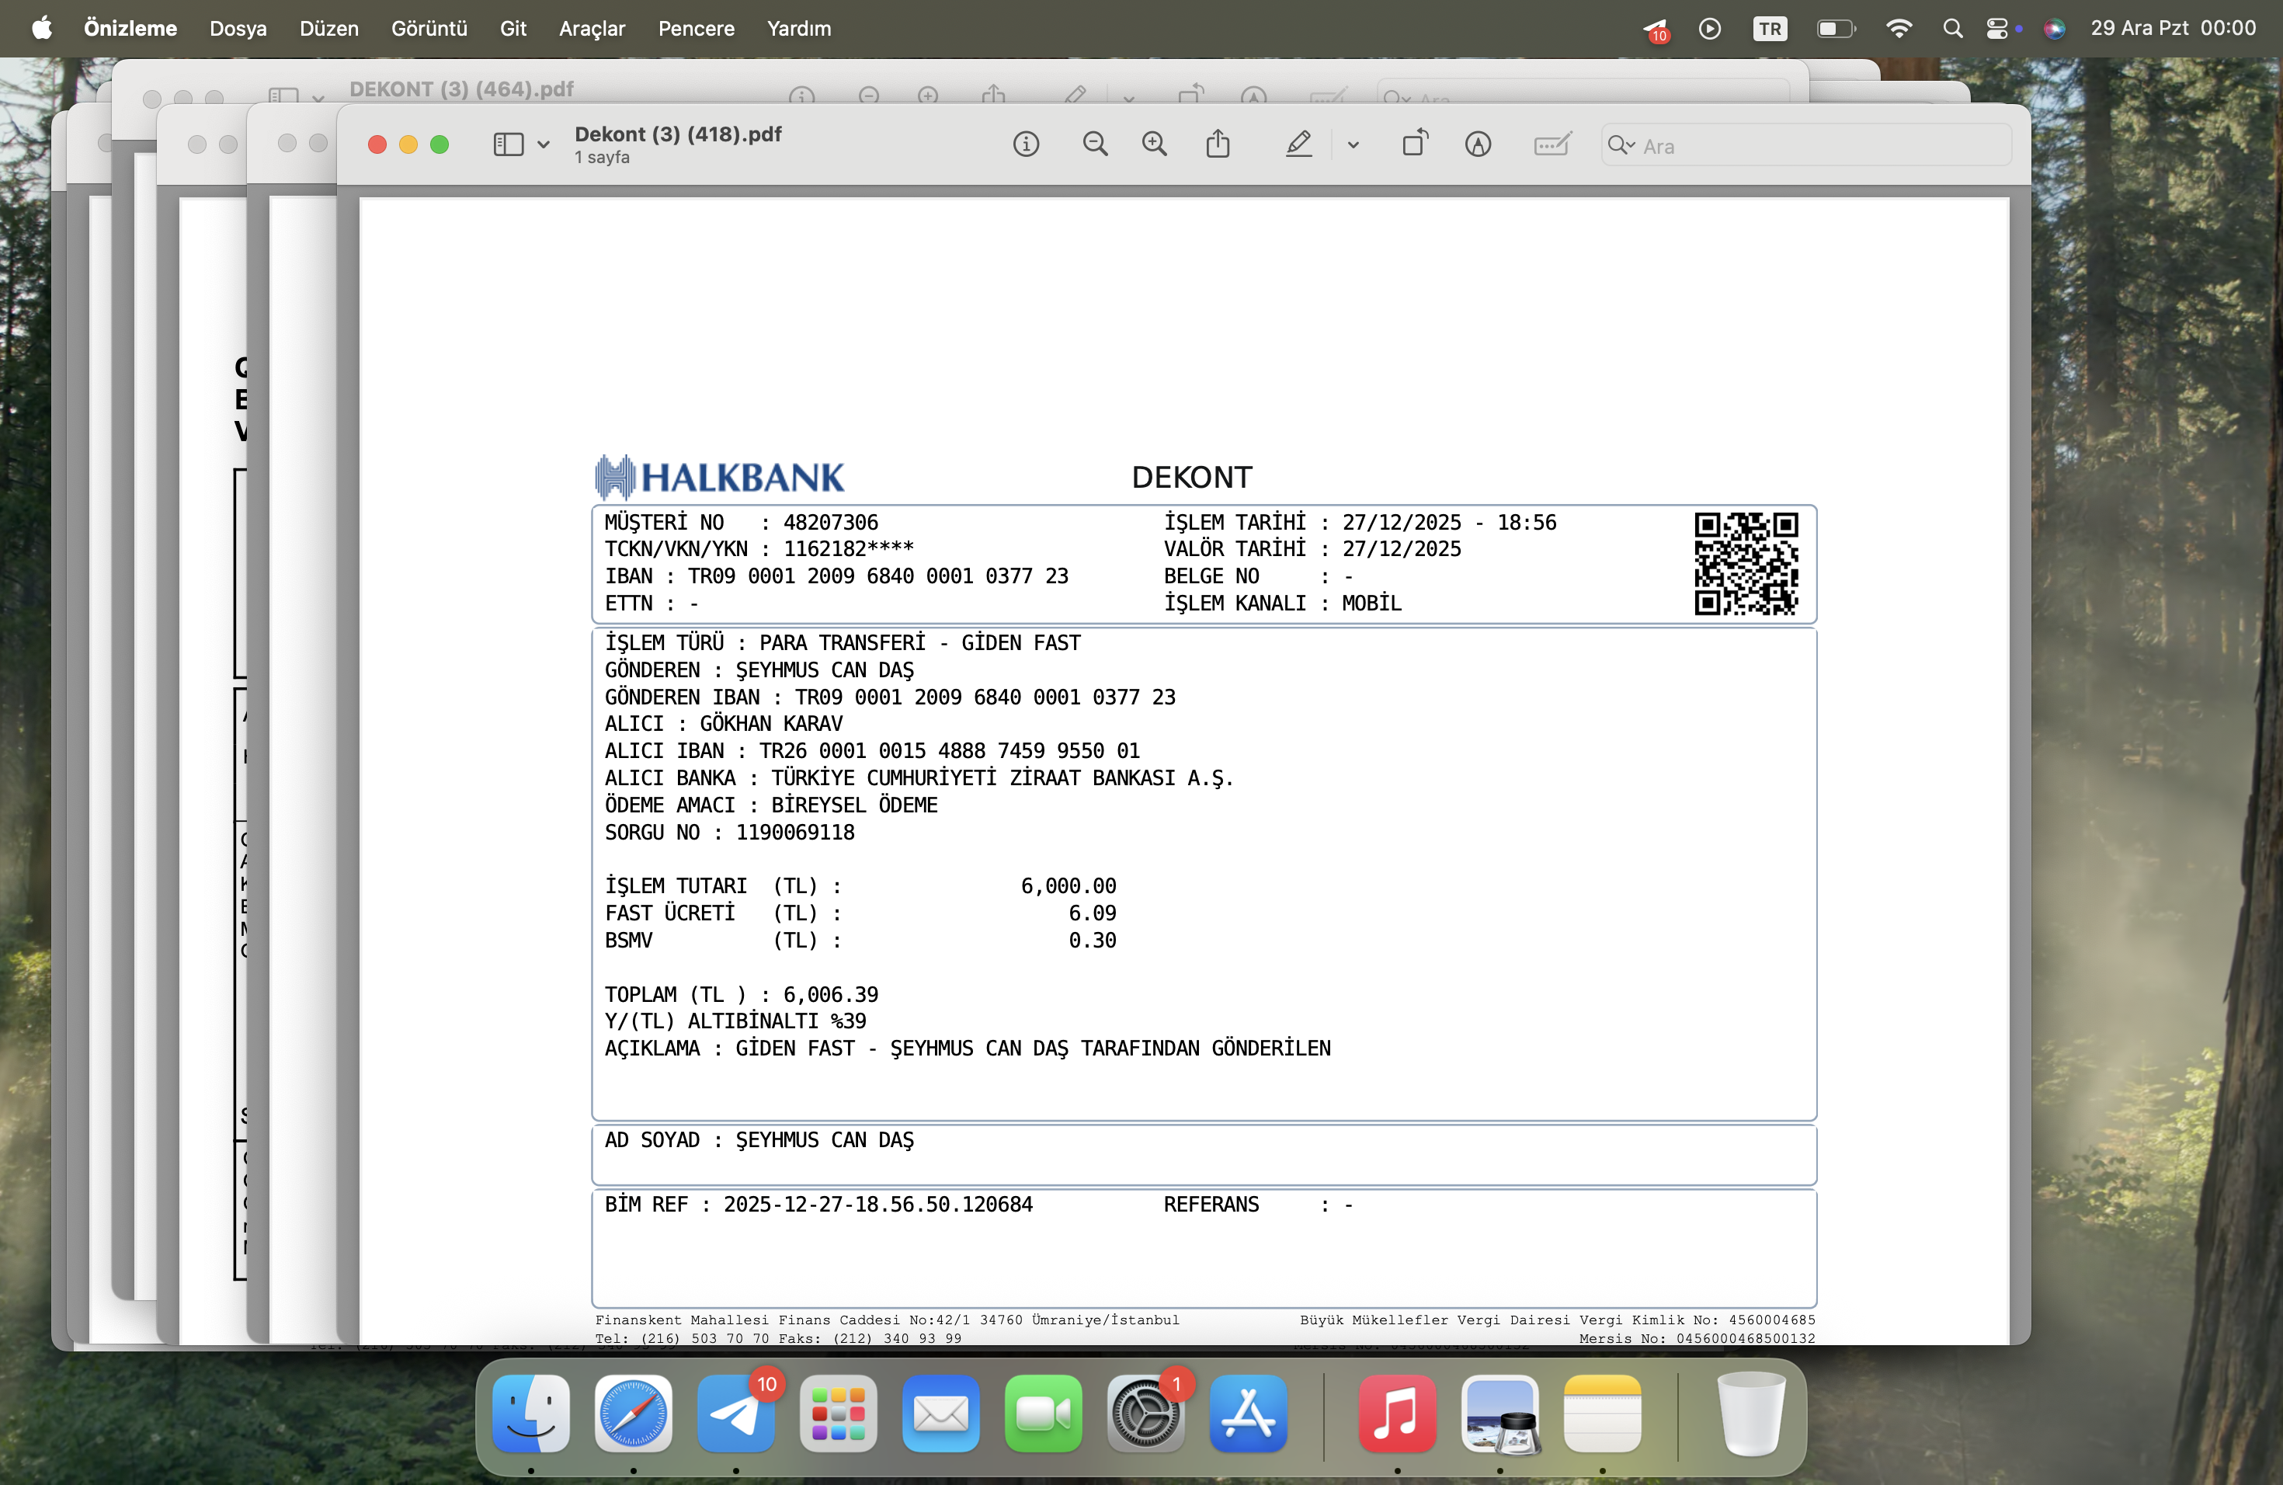Screen dimensions: 2283x1485
Task: Open the Share button in front window
Action: click(x=1218, y=145)
